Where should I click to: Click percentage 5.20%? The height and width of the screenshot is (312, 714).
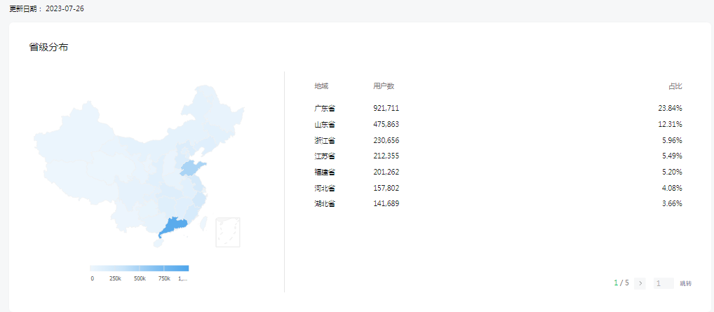(672, 172)
